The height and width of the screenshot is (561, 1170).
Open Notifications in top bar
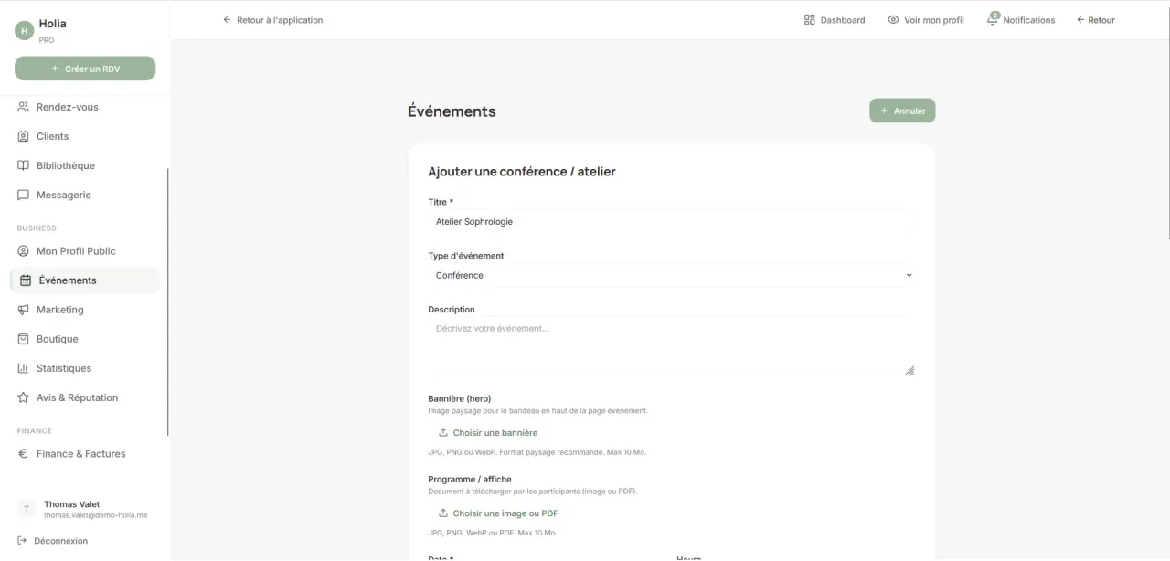coord(1021,20)
